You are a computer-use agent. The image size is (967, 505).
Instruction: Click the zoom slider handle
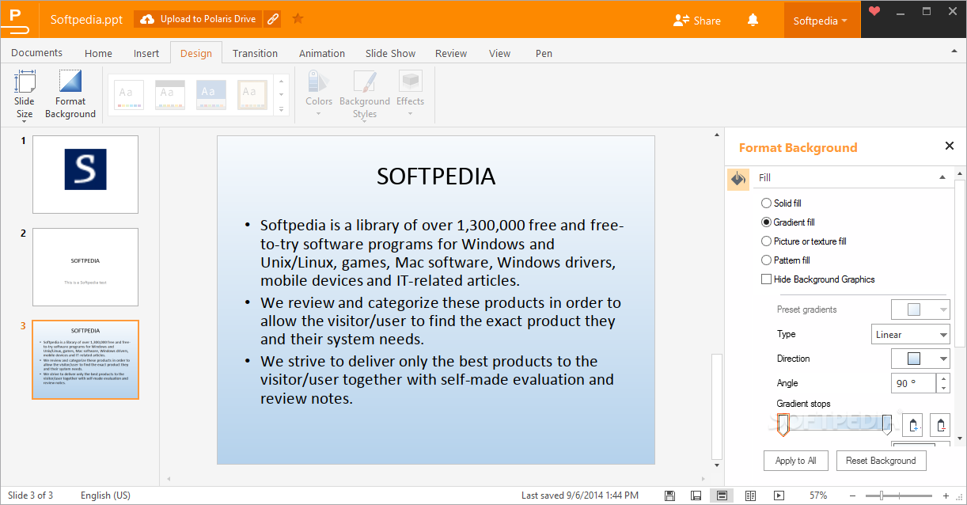881,496
